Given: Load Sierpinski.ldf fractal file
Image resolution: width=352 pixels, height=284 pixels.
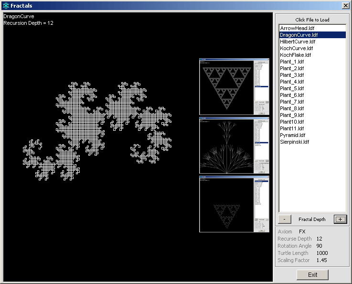Looking at the screenshot, I should point(294,142).
